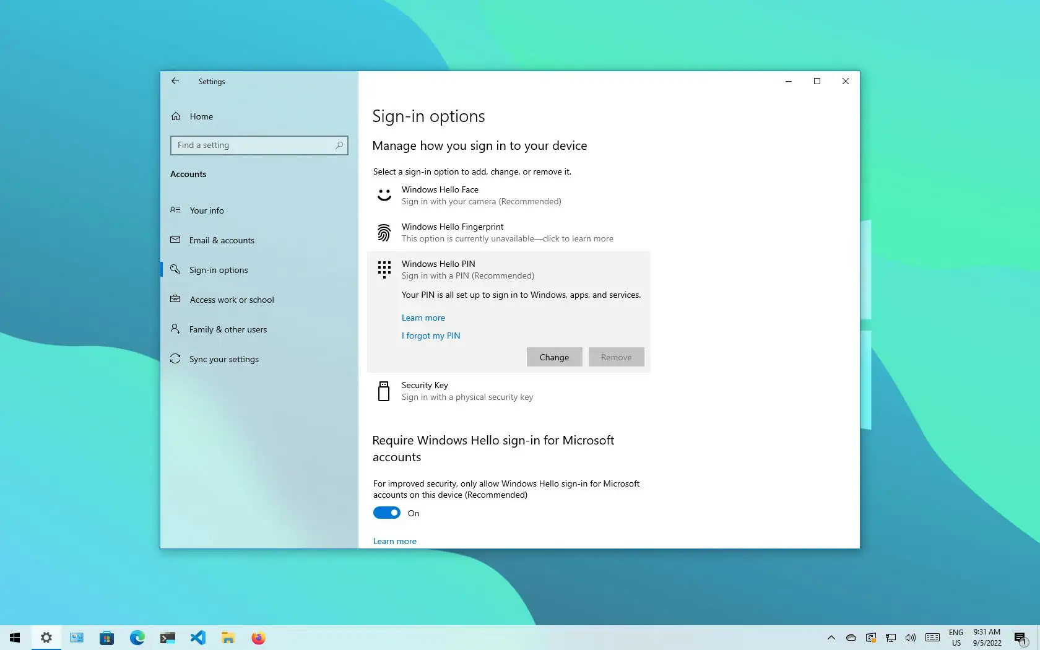Image resolution: width=1040 pixels, height=650 pixels.
Task: Click the back arrow in Settings
Action: pyautogui.click(x=175, y=81)
